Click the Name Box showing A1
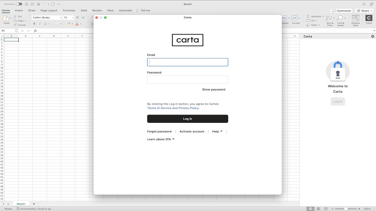 (9, 31)
